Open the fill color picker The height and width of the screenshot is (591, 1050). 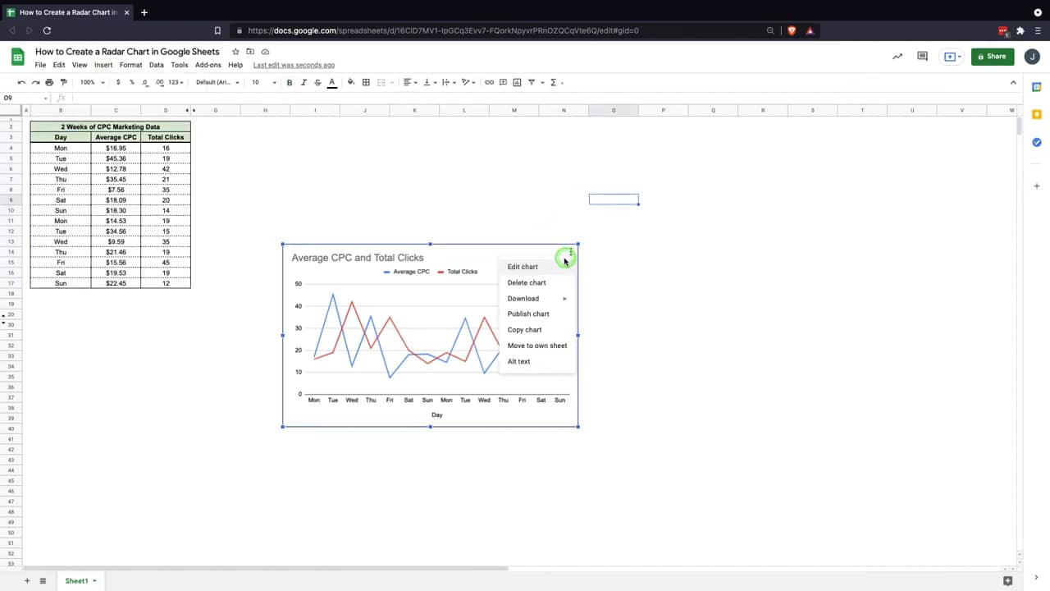click(x=351, y=82)
